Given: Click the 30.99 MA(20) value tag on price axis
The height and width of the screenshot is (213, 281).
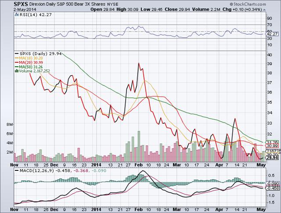Looking at the screenshot, I should click(272, 146).
